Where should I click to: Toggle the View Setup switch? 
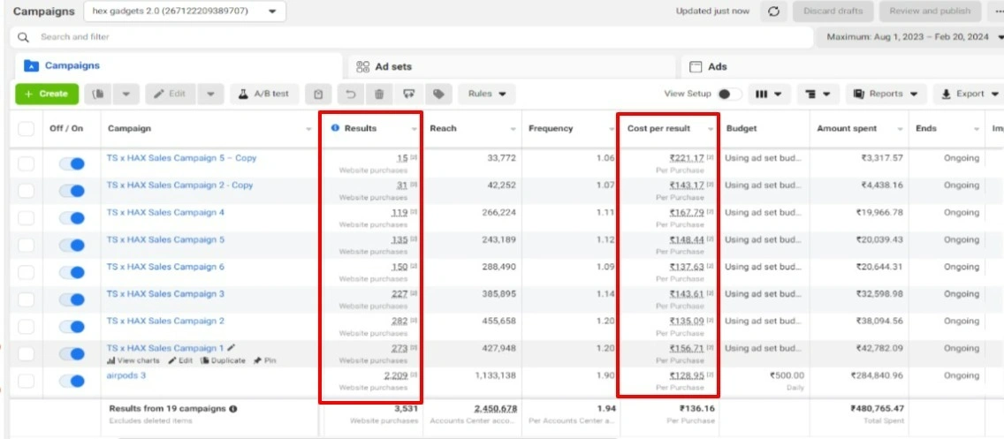(729, 94)
